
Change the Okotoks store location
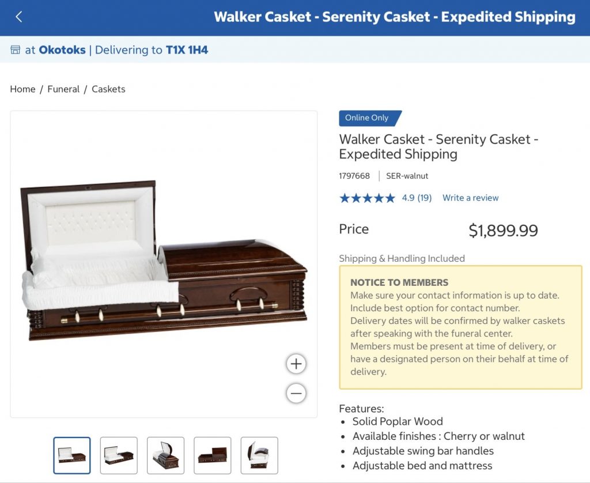click(62, 50)
